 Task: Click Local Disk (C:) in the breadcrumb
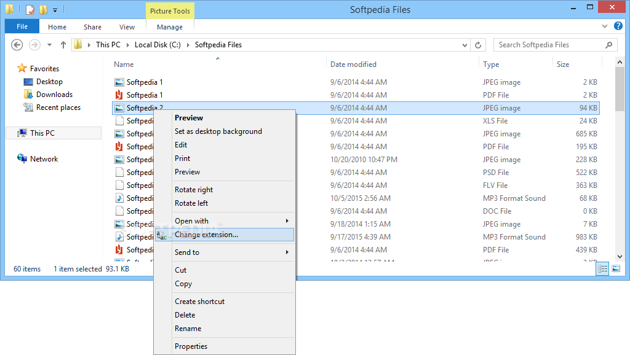[x=157, y=45]
